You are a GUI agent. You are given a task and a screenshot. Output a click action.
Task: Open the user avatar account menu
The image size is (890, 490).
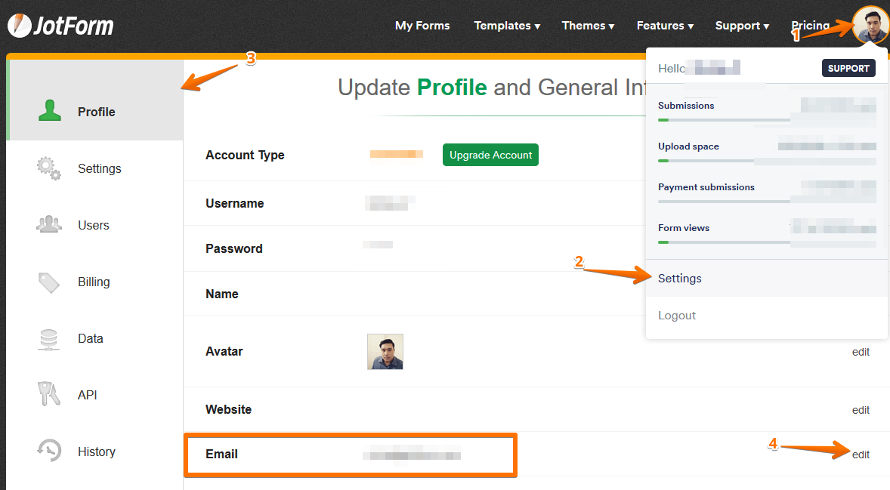[x=870, y=25]
